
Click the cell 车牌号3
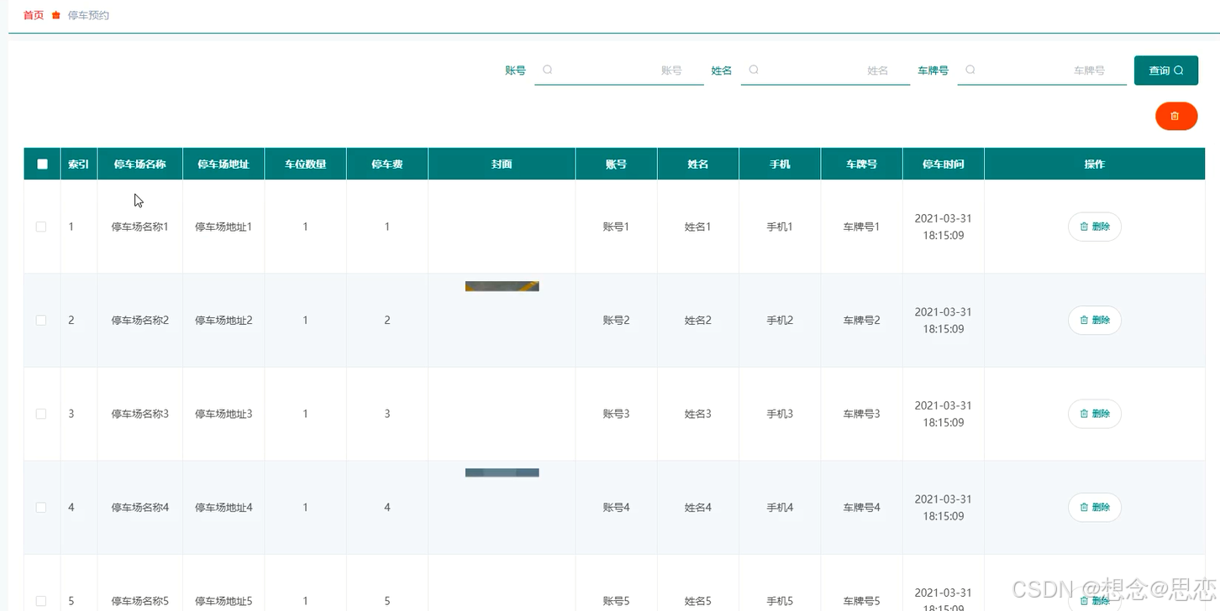pyautogui.click(x=862, y=414)
